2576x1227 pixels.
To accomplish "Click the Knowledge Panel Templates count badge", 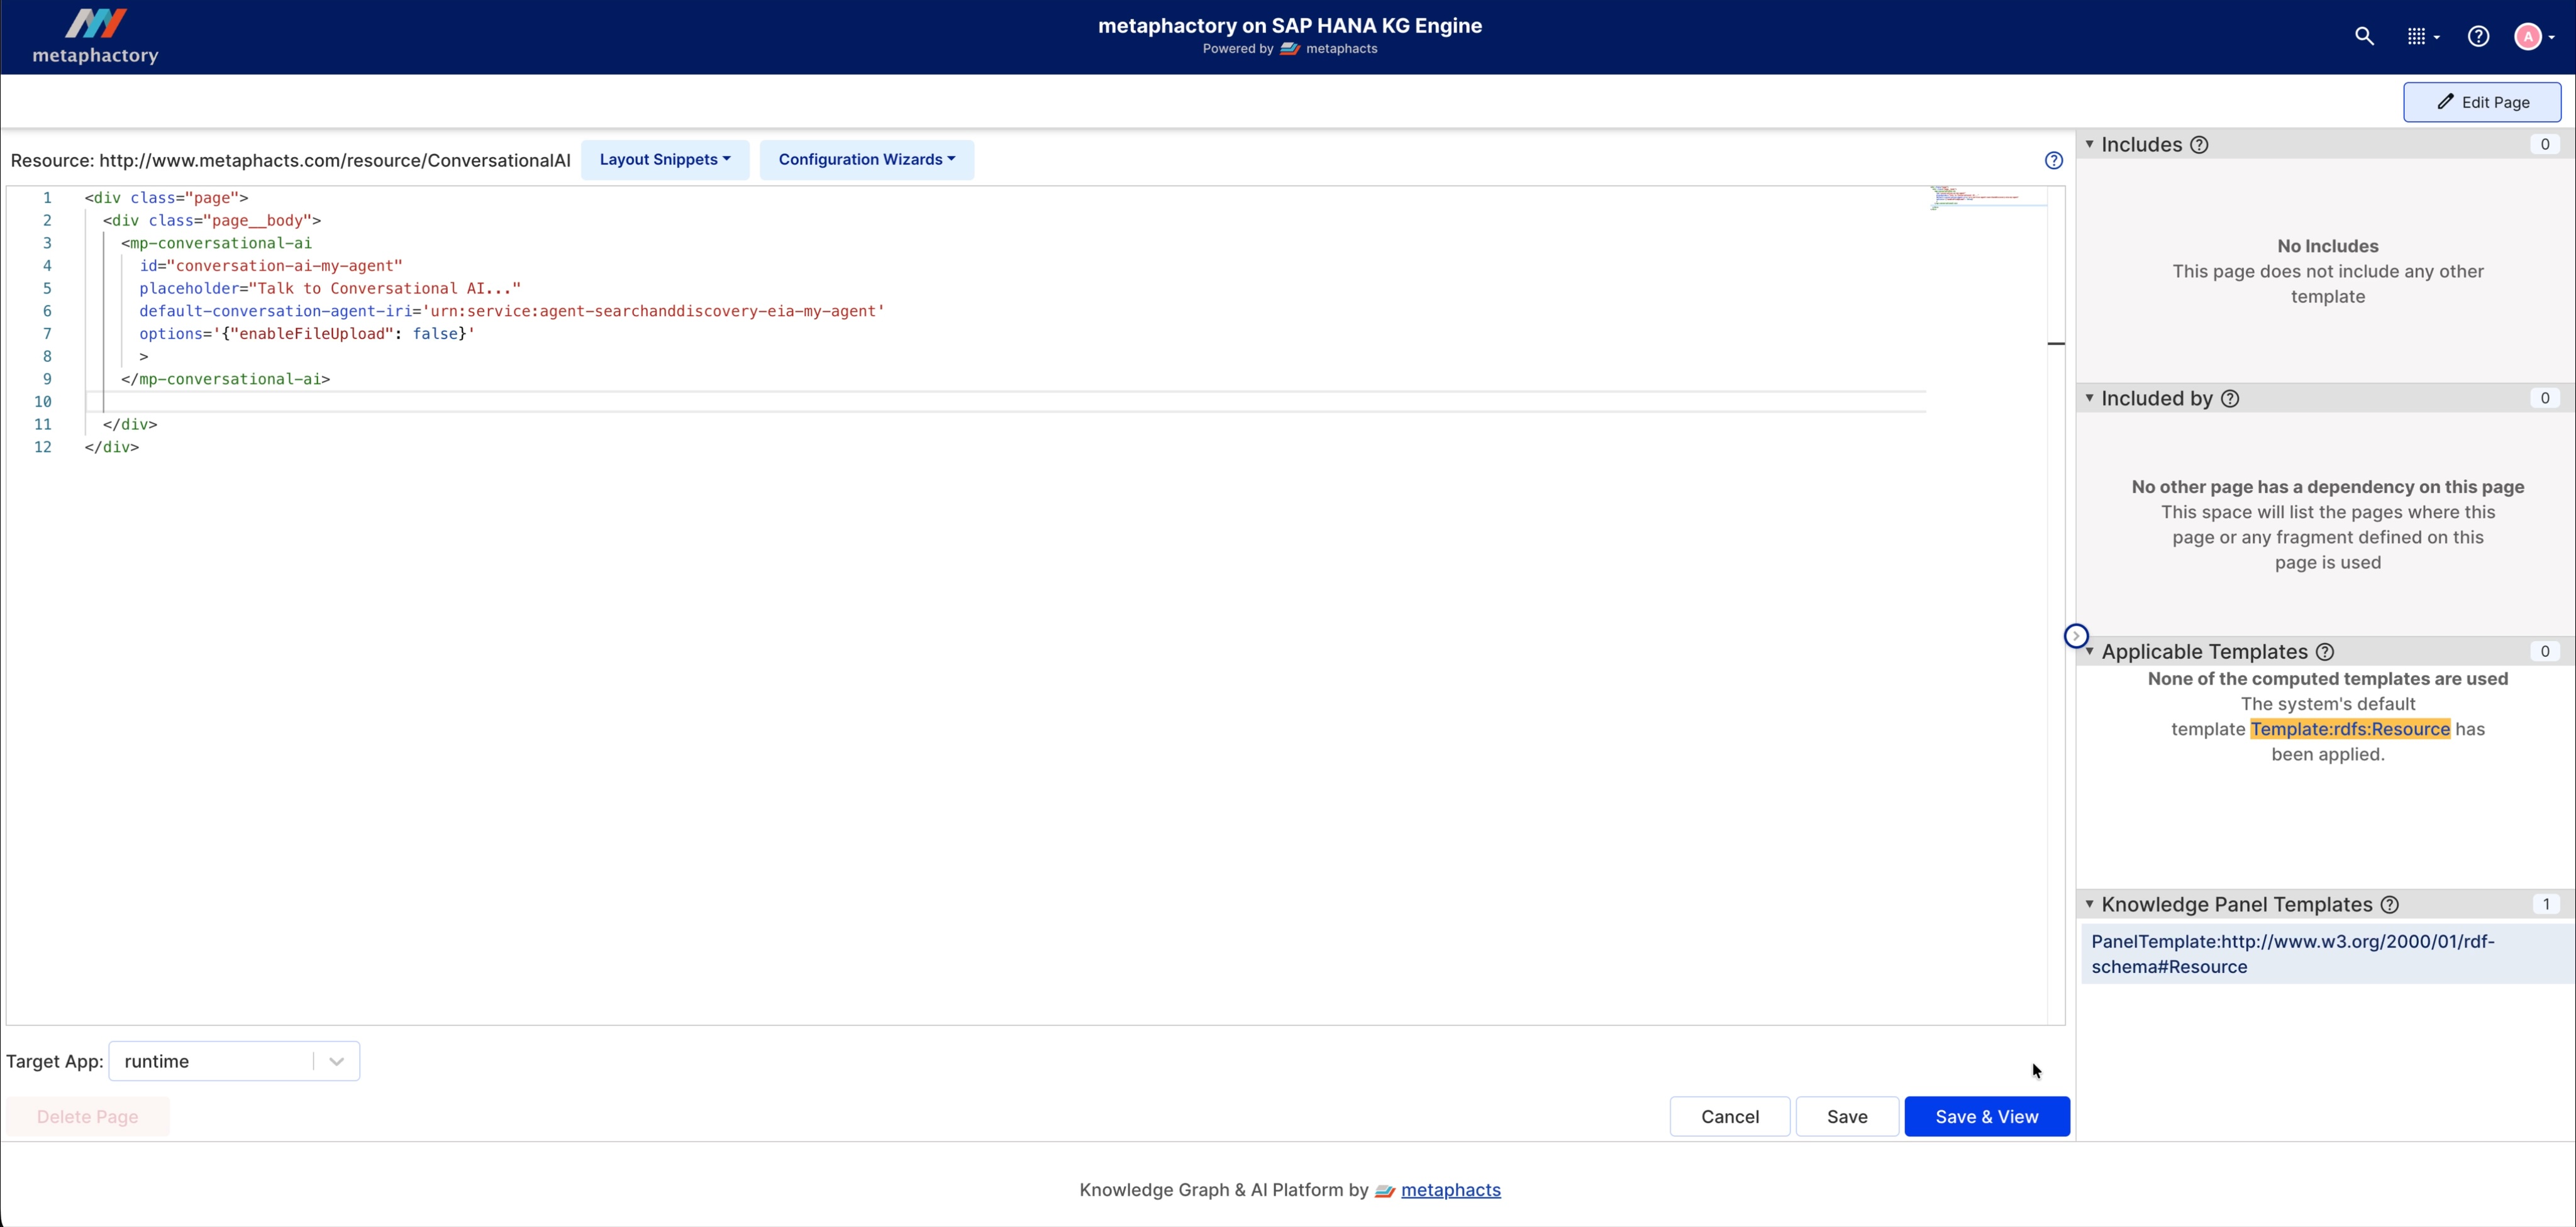I will [x=2545, y=905].
